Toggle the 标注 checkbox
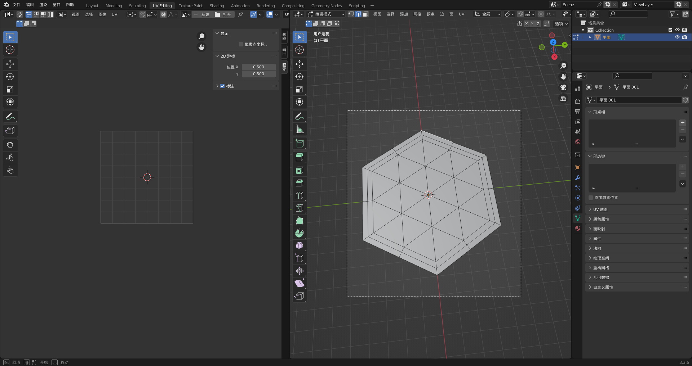Screen dimensions: 692x366 (222, 86)
